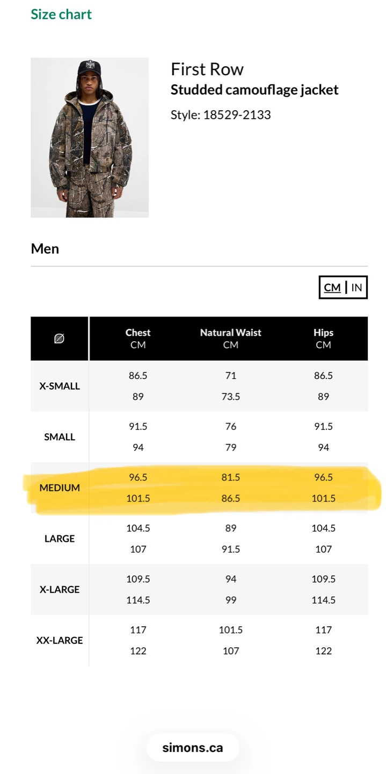Select the MEDIUM size row label
Viewport: 386px width, 774px height.
click(60, 488)
